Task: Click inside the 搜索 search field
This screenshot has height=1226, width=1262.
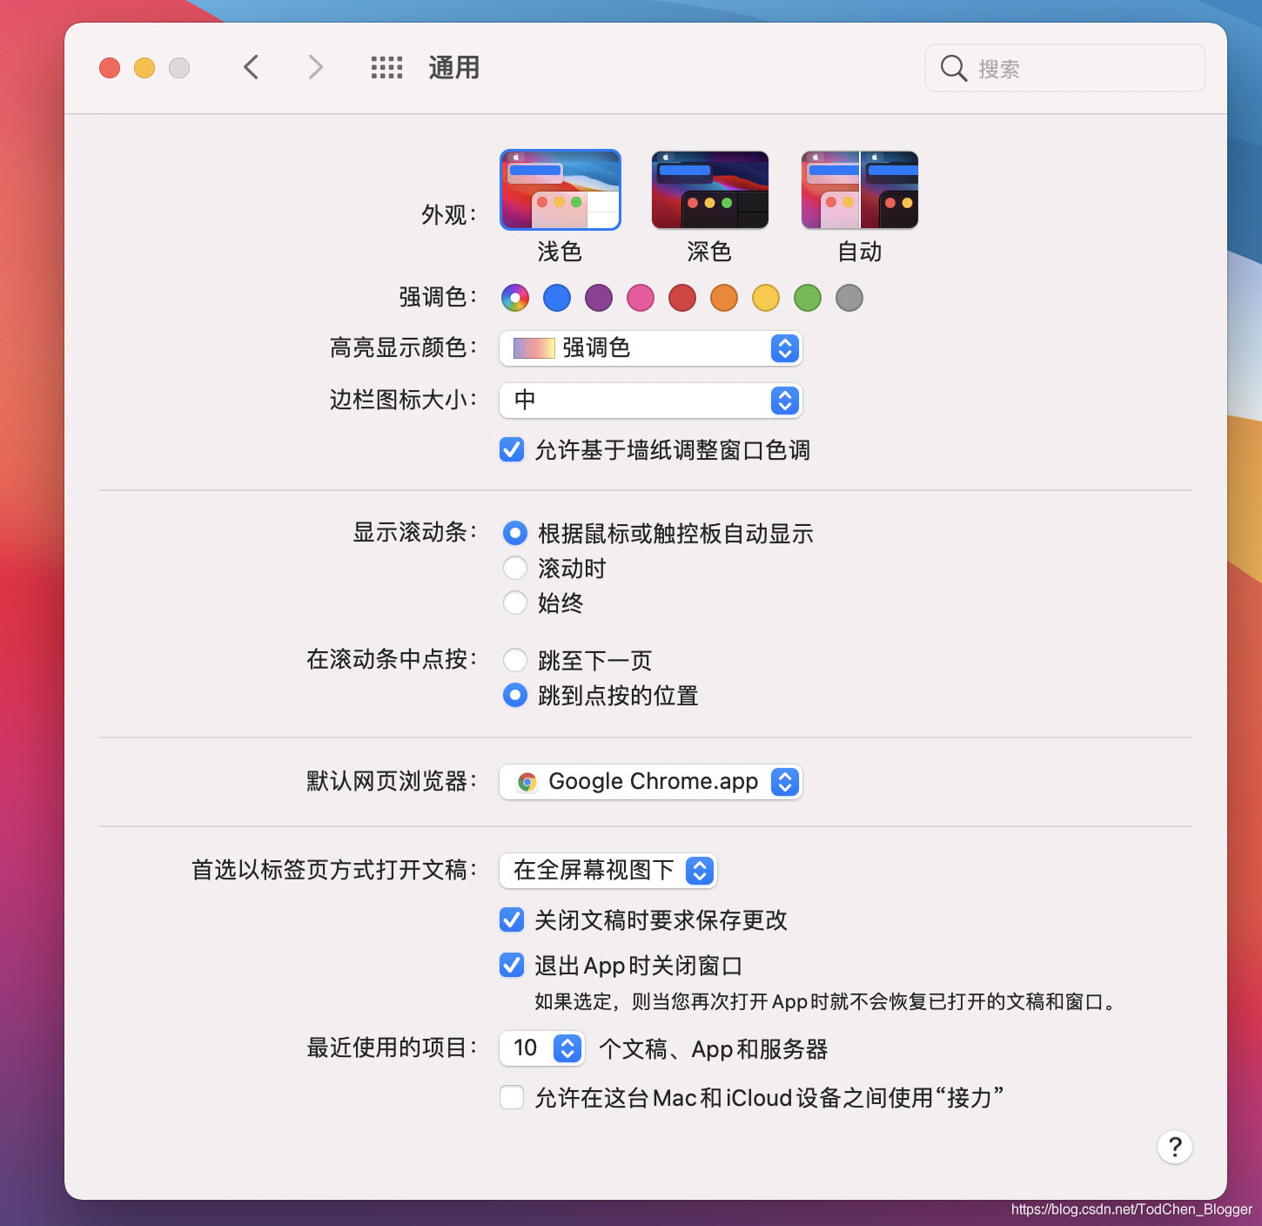Action: [1071, 68]
